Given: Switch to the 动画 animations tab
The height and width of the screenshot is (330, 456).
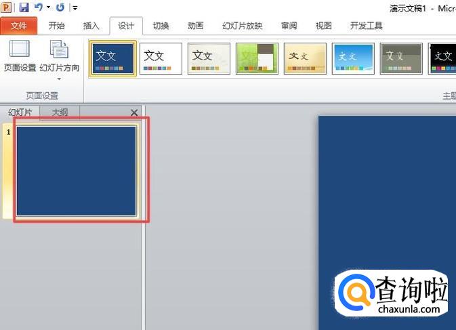Looking at the screenshot, I should (x=195, y=26).
